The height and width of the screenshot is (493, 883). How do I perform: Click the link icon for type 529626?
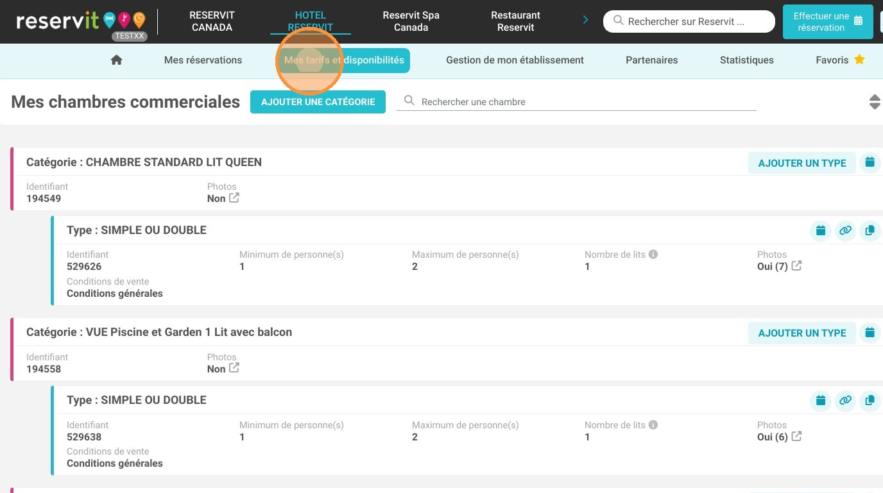tap(845, 231)
